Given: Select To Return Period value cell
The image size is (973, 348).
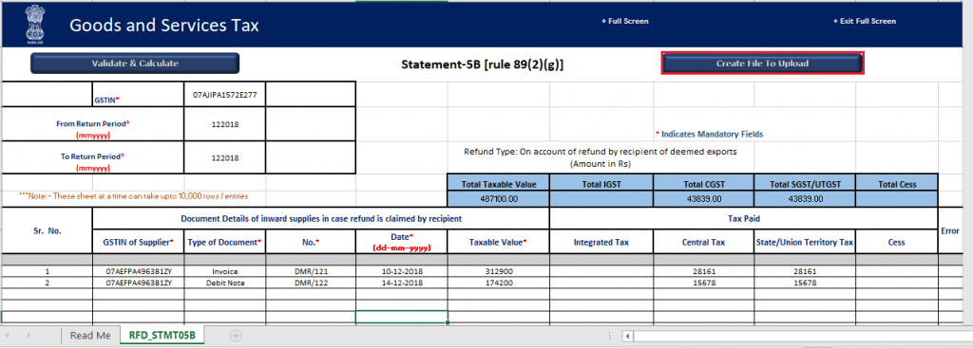Looking at the screenshot, I should coord(224,157).
